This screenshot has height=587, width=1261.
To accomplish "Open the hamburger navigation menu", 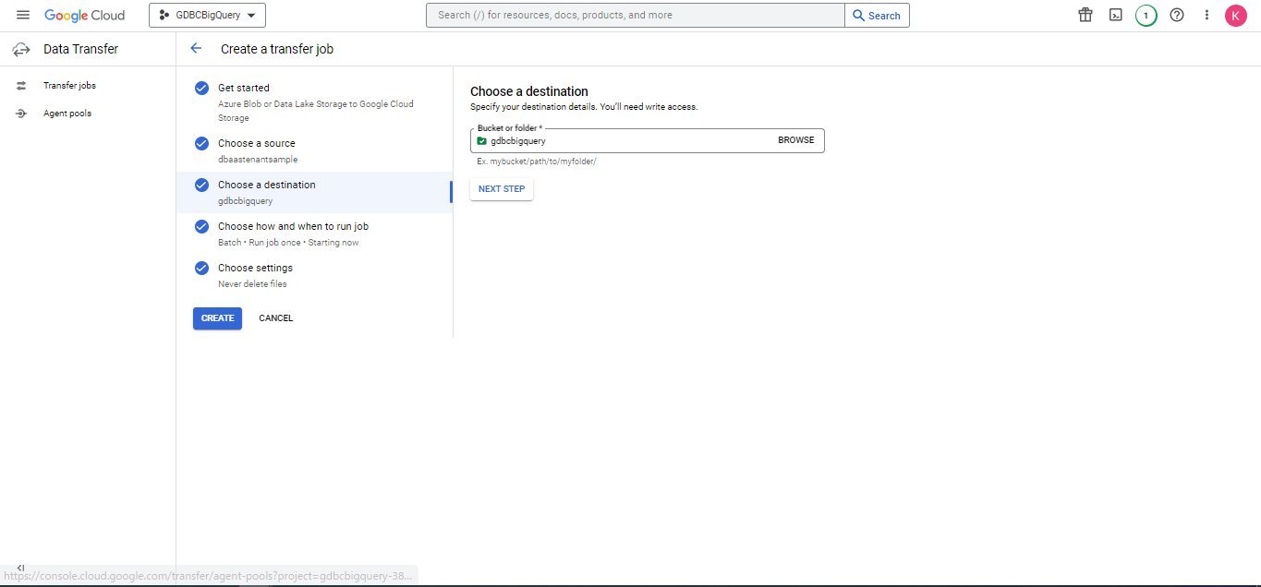I will [x=23, y=15].
